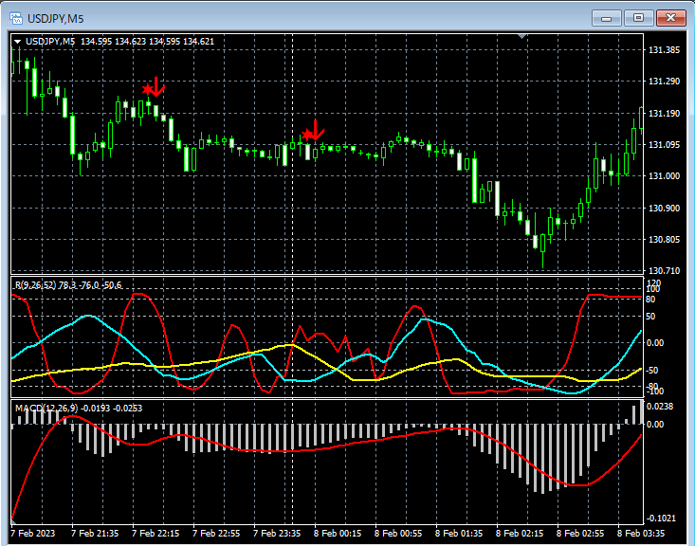Click the 130.805 price level on scale
695x546 pixels.
pyautogui.click(x=664, y=240)
